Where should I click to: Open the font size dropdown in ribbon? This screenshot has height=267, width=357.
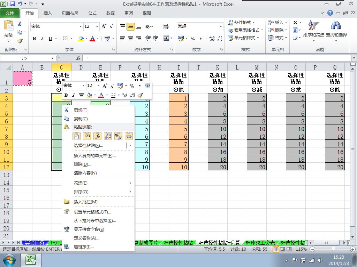97,26
